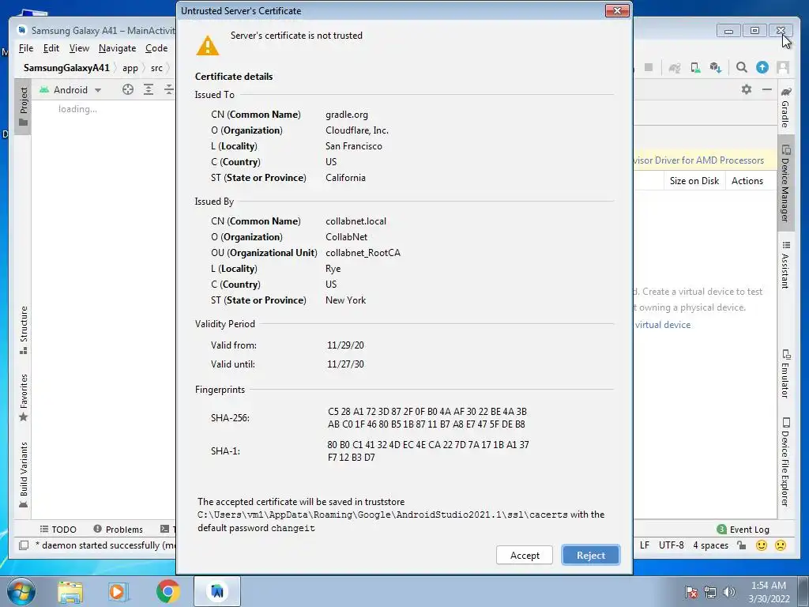Open Windows Media Player from the taskbar
The width and height of the screenshot is (809, 607).
(119, 592)
